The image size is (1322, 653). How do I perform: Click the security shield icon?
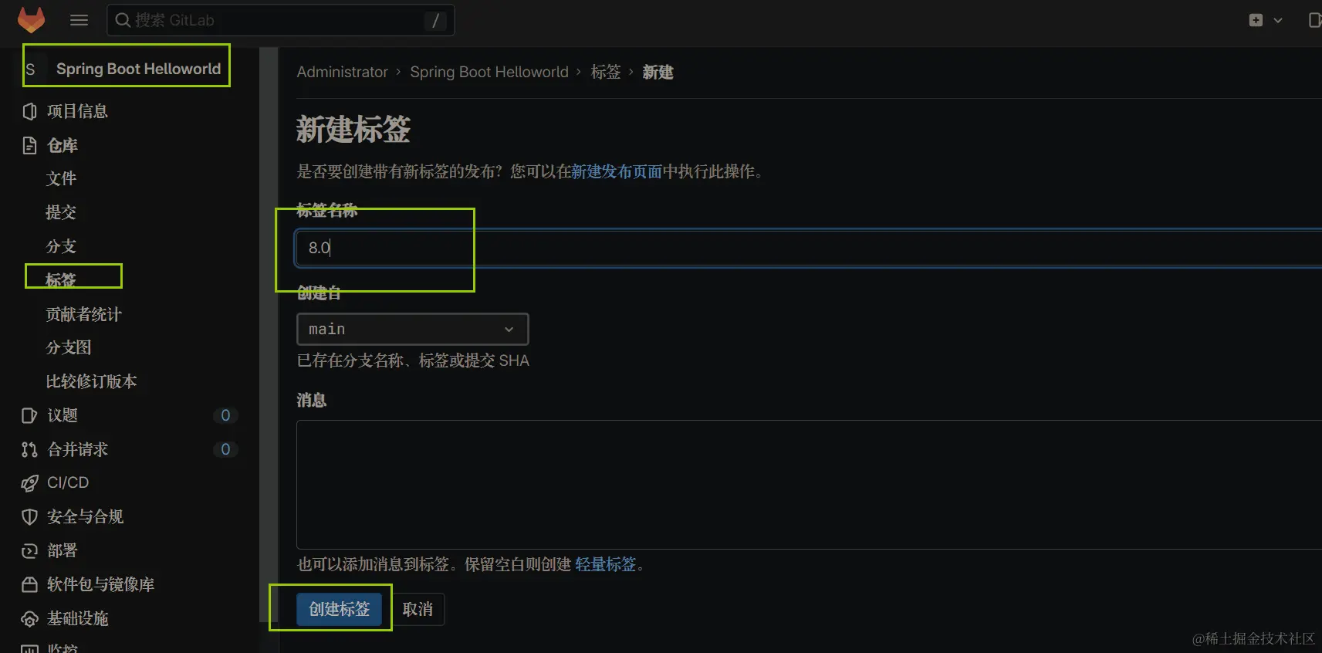tap(29, 517)
